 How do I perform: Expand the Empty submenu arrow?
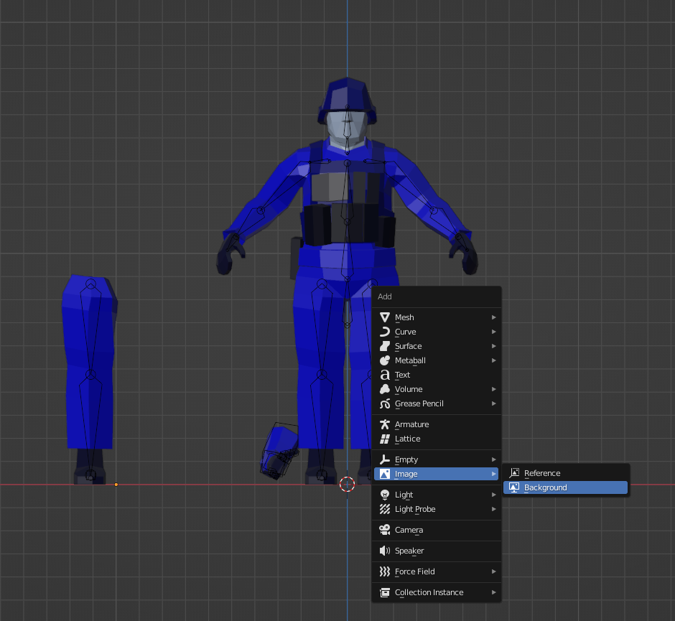click(x=493, y=459)
